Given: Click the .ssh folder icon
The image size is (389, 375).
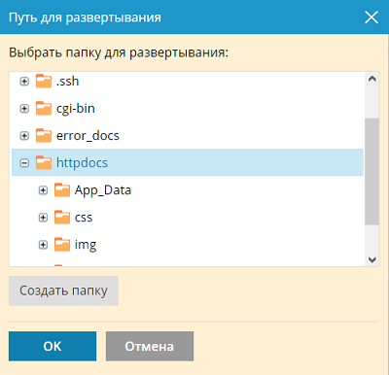Looking at the screenshot, I should [x=44, y=82].
